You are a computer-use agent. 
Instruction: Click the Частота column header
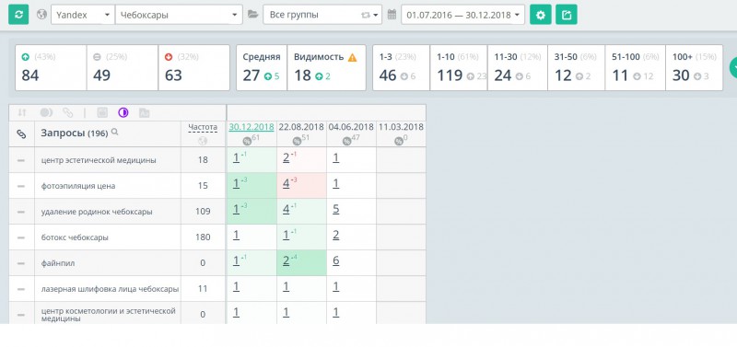click(203, 127)
